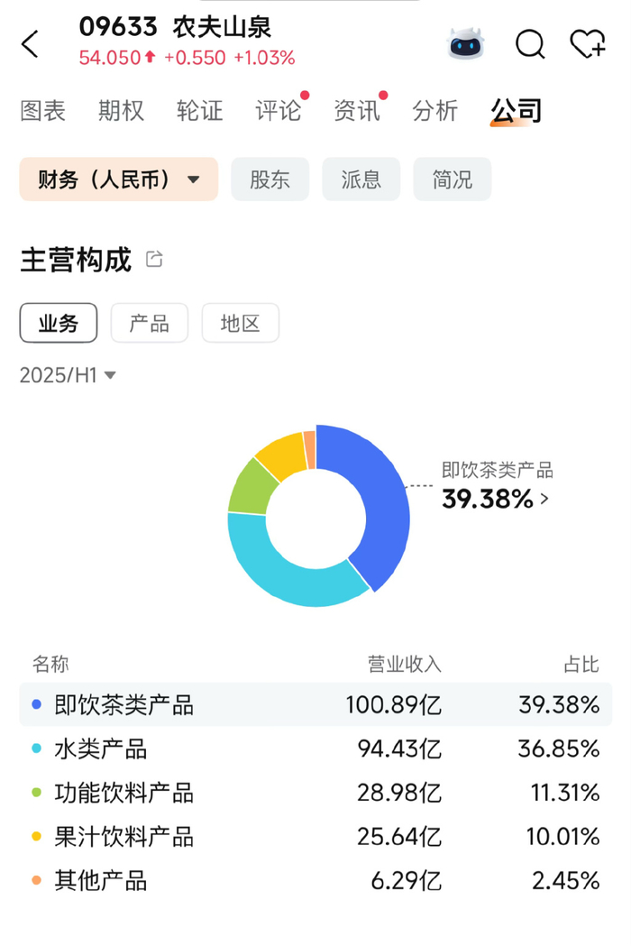Tap the back arrow icon

[x=31, y=43]
